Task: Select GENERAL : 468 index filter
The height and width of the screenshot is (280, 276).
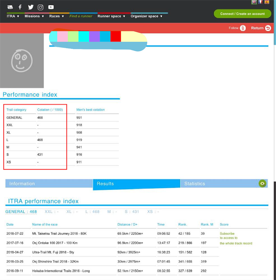Action: (x=21, y=212)
